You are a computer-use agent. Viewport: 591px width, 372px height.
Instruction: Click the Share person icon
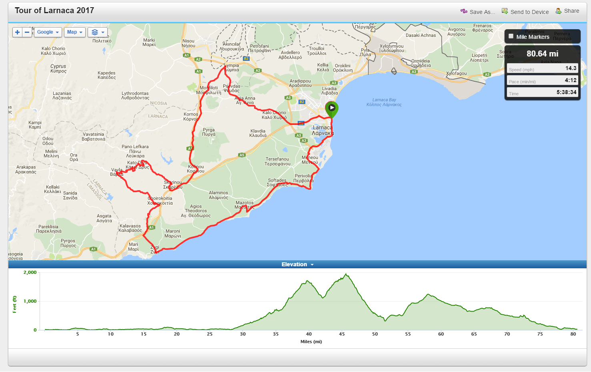pos(559,11)
